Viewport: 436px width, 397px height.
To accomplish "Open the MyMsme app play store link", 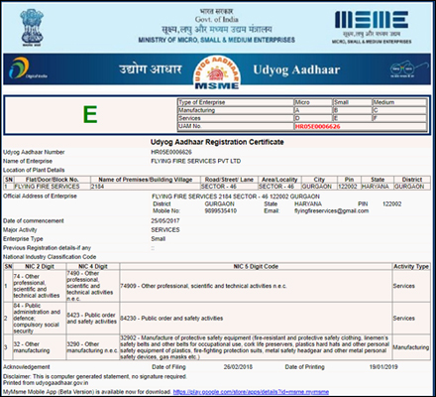I will [x=251, y=392].
